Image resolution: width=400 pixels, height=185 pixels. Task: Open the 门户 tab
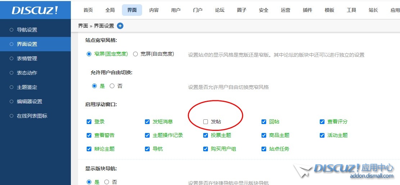(198, 10)
